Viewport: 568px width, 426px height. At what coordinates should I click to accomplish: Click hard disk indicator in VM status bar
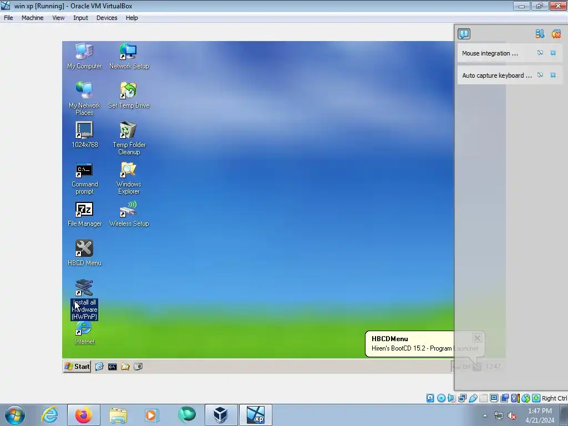[x=430, y=398]
